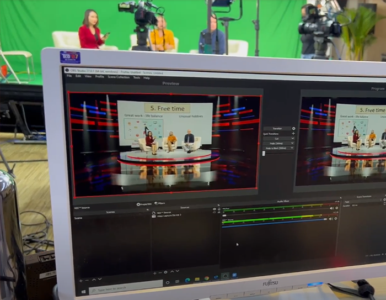This screenshot has height=300, width=386.
Task: Mute Mic/Aux with speaker icon
Action: [x=331, y=208]
